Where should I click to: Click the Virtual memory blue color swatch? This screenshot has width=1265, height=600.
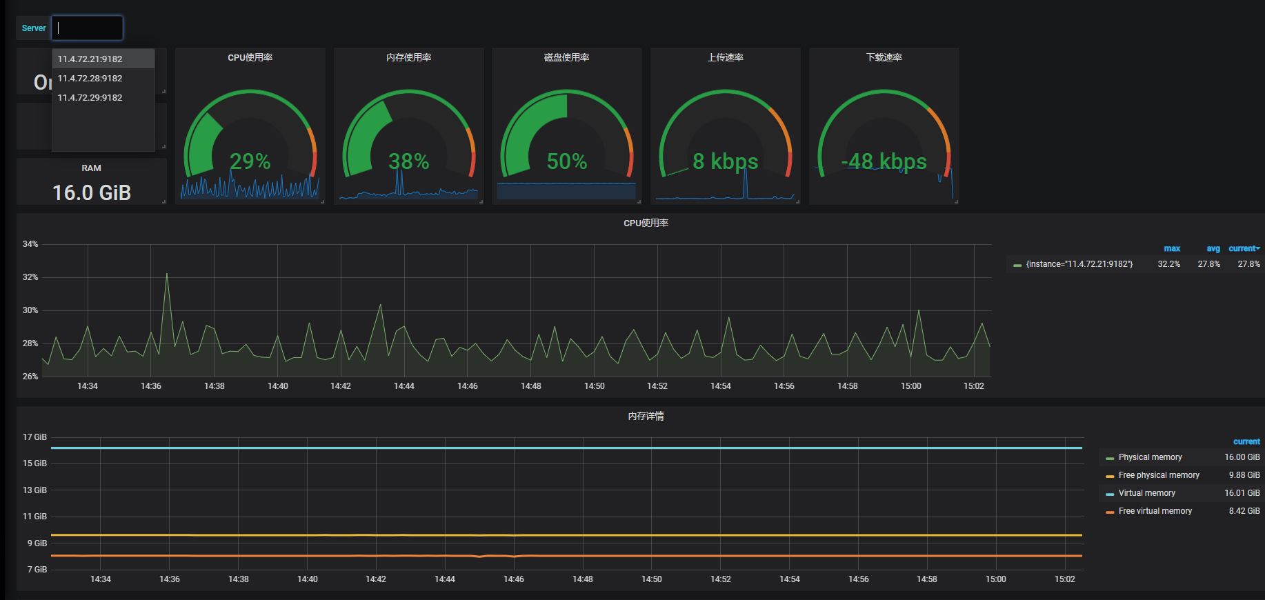click(x=1110, y=494)
